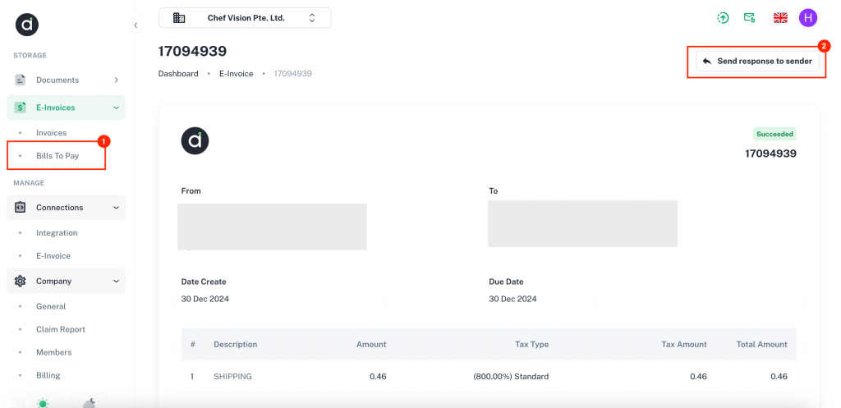Image resolution: width=841 pixels, height=408 pixels.
Task: Click the green upload circle icon
Action: 723,18
